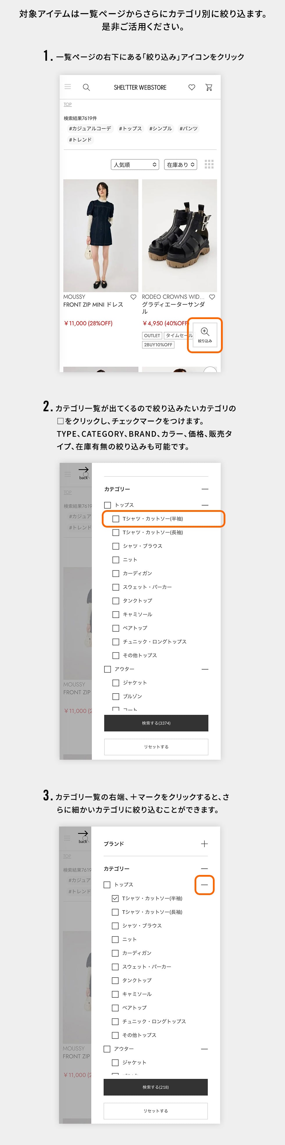The height and width of the screenshot is (1145, 285).
Task: Open the shopping cart icon
Action: pyautogui.click(x=209, y=87)
